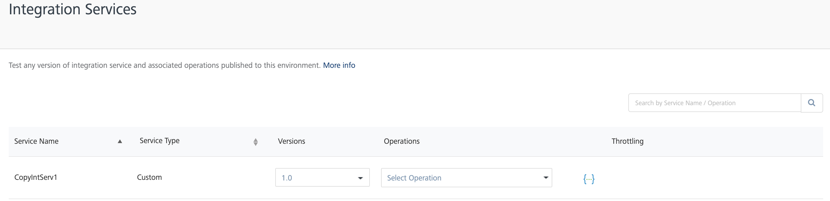Screen dimensions: 830x201
Task: Focus the Search by Service Name field
Action: click(714, 103)
